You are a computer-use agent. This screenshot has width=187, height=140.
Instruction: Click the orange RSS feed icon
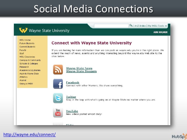pos(58,69)
